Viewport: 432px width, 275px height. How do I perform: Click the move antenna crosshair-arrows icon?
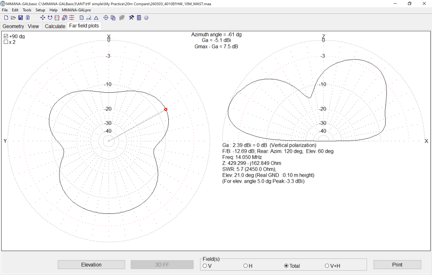[43, 18]
